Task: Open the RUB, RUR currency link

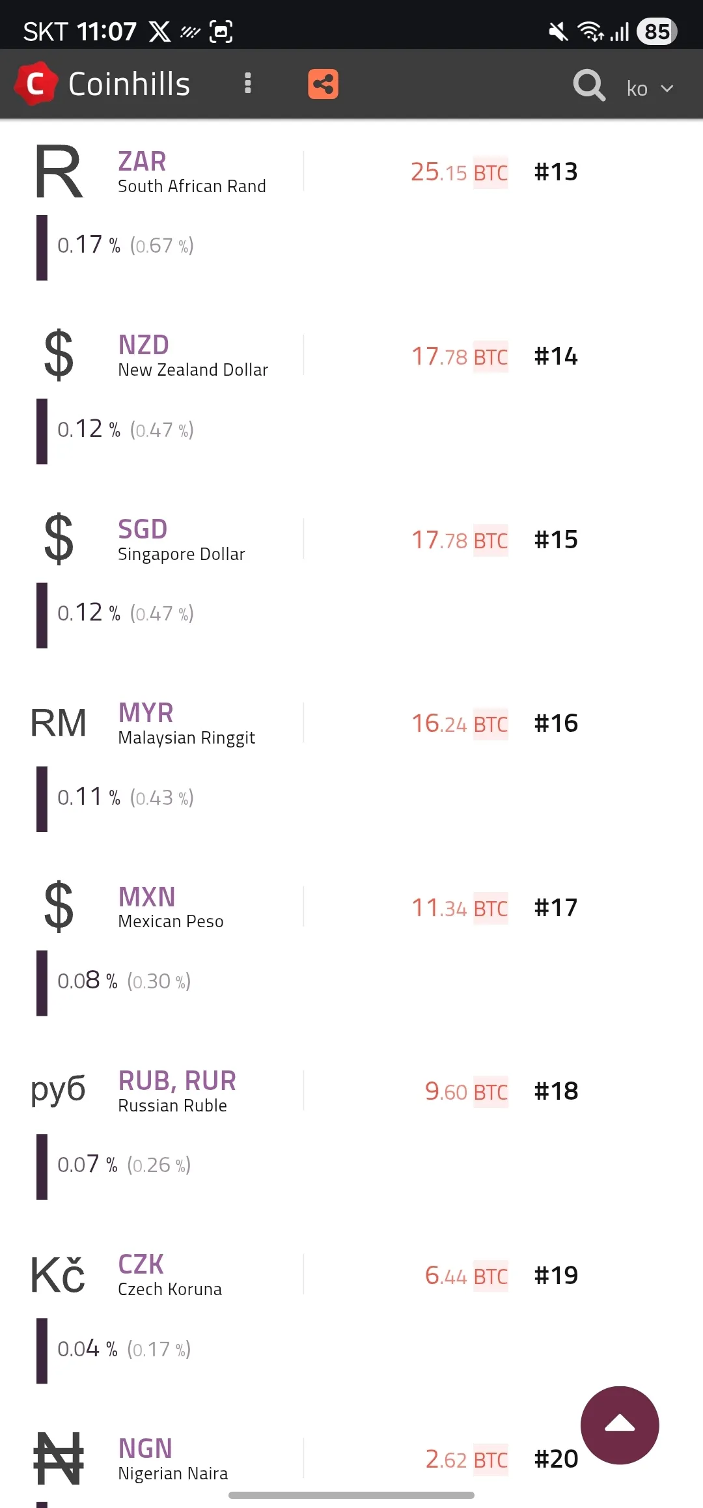Action: (x=177, y=1081)
